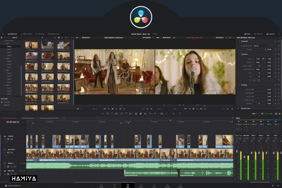Enable the snapping magnet in timeline toolbar
This screenshot has height=188, width=282.
(137, 113)
